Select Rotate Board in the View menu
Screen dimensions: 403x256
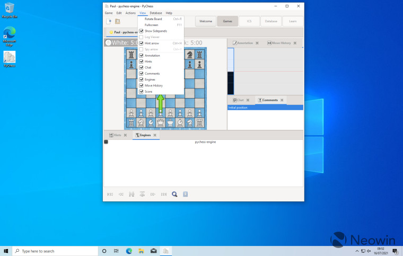click(161, 19)
